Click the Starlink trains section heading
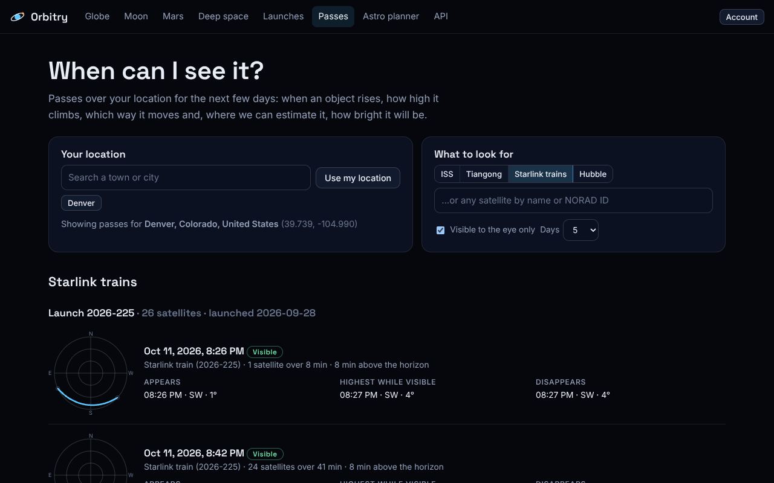 point(93,282)
